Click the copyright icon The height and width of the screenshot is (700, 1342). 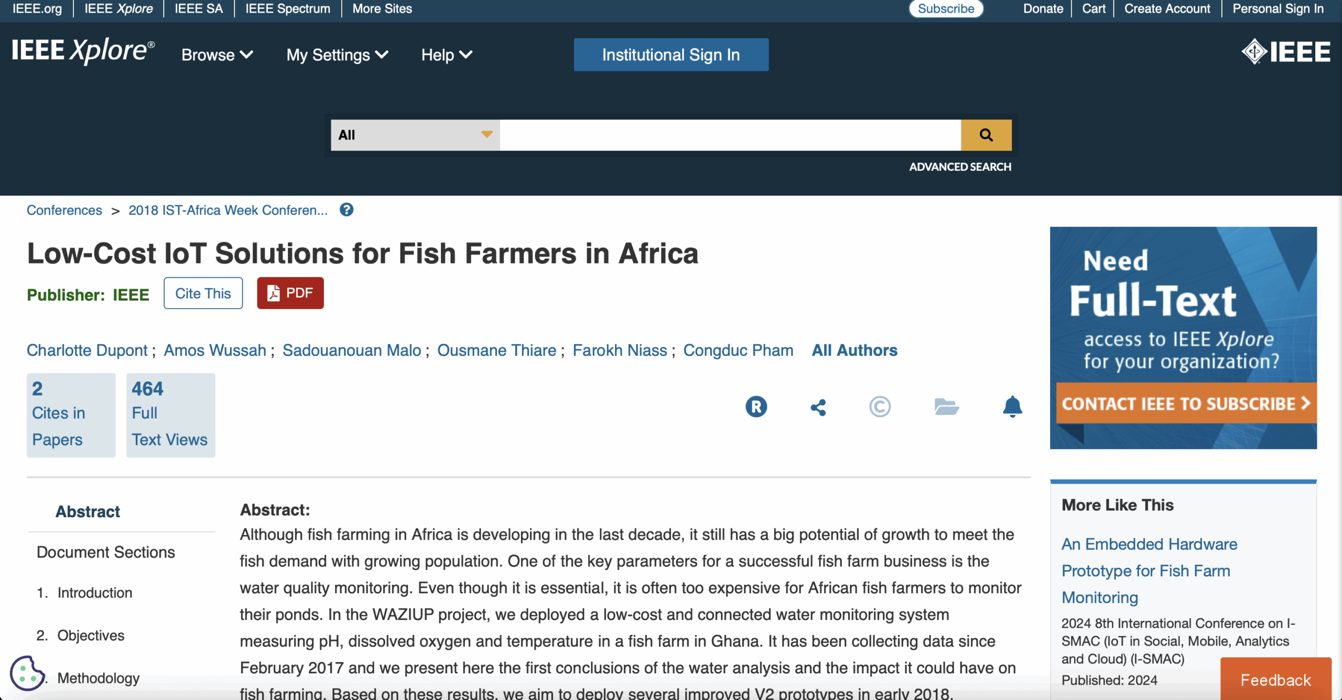point(880,407)
